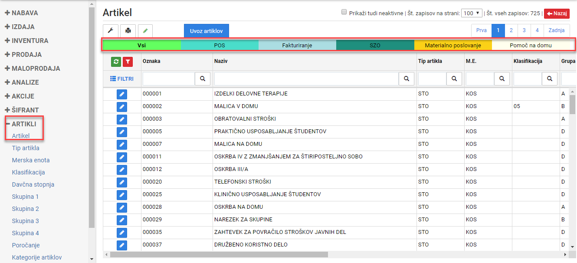
Task: Edit article 000003 OBRATOVALNI STROŠKI
Action: pos(122,119)
